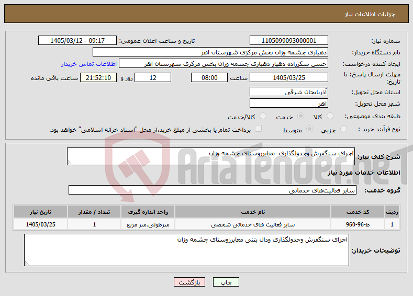
Task: Click the service code ط-96-960 table cell
Action: [358, 224]
